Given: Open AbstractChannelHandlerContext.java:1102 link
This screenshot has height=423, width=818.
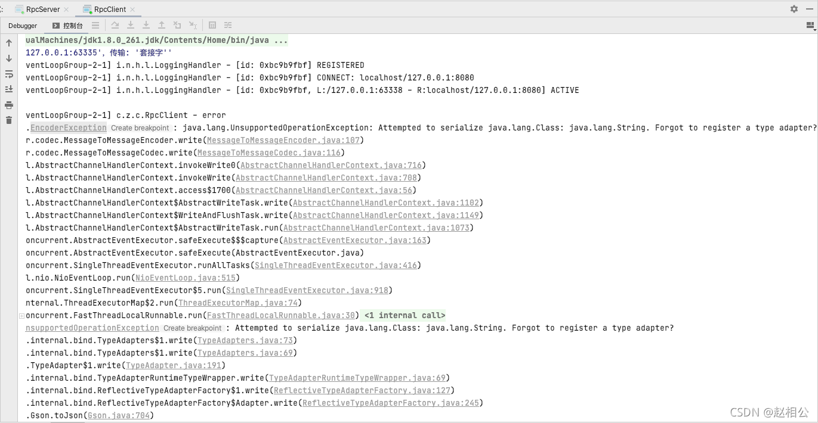Looking at the screenshot, I should [386, 203].
